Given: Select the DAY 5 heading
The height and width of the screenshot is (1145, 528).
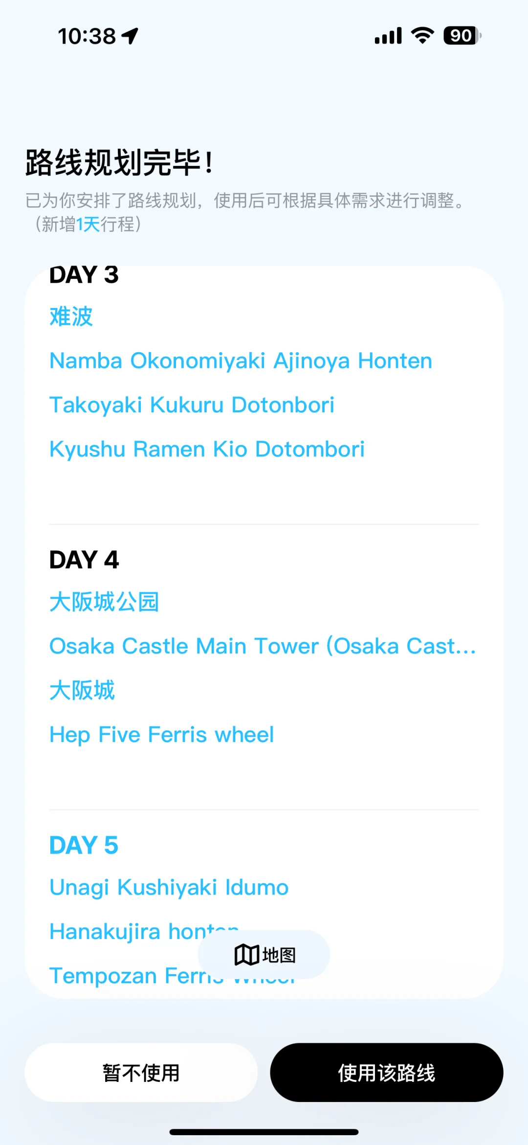Looking at the screenshot, I should tap(84, 845).
